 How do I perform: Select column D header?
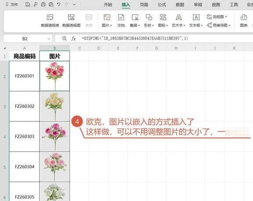pyautogui.click(x=99, y=48)
